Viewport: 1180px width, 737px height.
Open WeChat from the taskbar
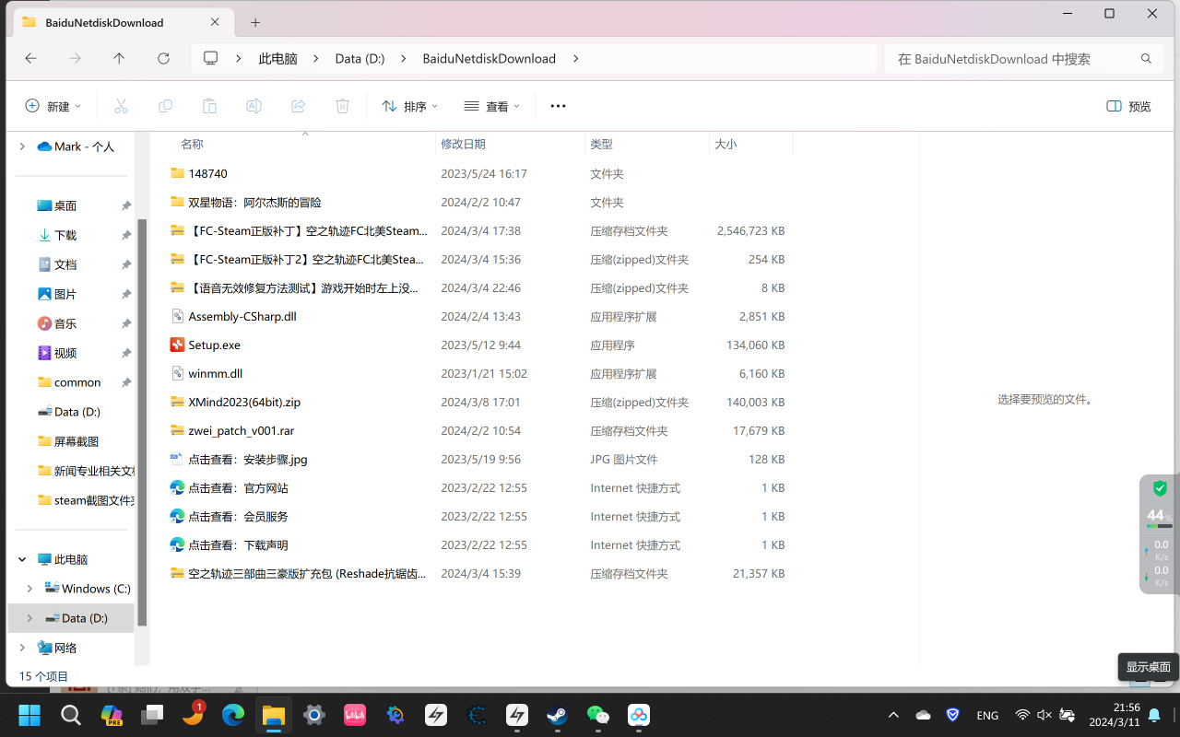click(x=598, y=714)
